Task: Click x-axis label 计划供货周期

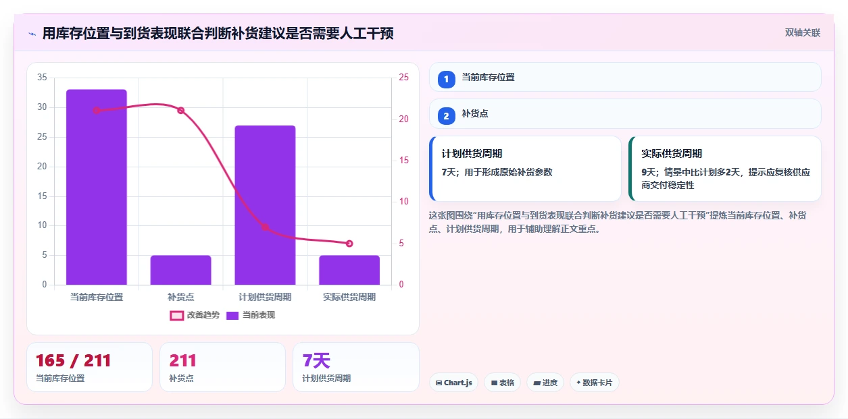Action: point(265,297)
